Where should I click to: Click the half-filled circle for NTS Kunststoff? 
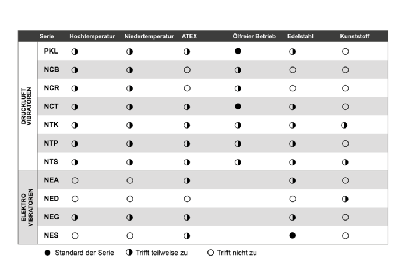(x=345, y=162)
